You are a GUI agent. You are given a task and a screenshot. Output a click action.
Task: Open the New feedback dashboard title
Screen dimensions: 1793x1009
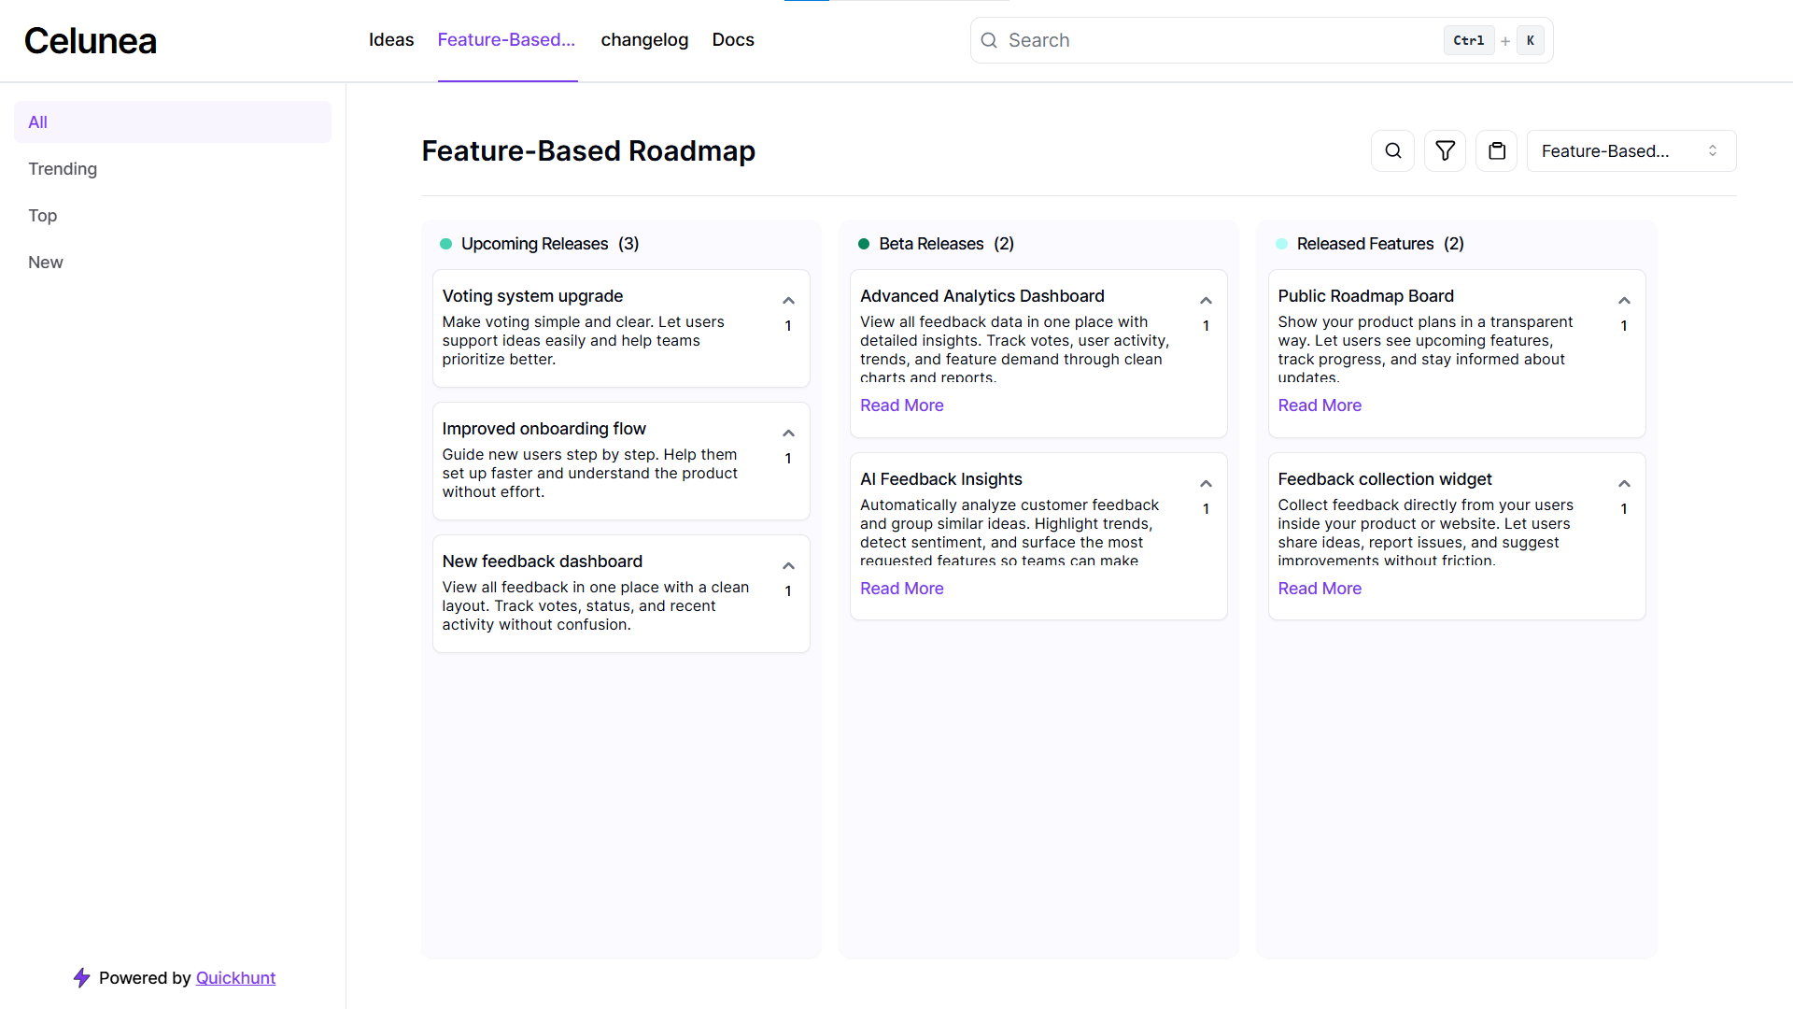tap(542, 561)
